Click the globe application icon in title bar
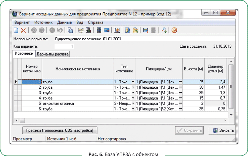 15,14
